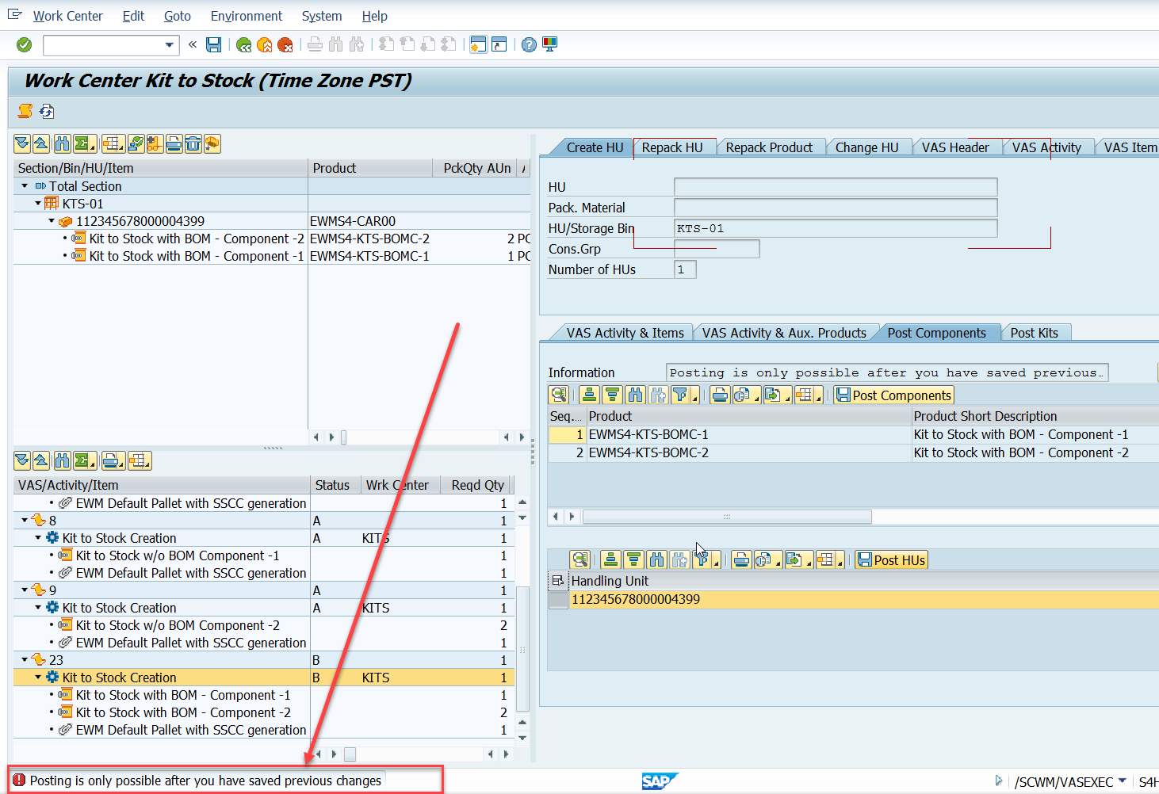Collapse VAS order 23 node
This screenshot has height=794, width=1159.
25,660
